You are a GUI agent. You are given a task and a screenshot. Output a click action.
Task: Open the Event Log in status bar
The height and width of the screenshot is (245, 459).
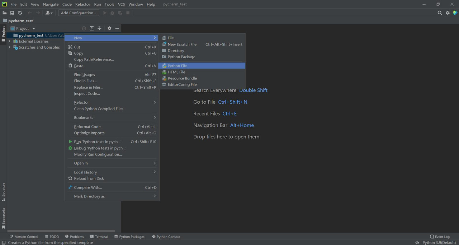point(440,237)
